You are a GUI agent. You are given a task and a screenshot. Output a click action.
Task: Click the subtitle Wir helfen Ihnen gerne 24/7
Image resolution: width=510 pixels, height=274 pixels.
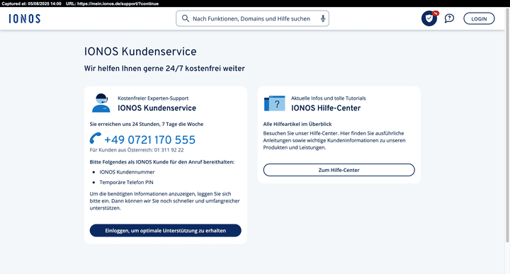164,69
